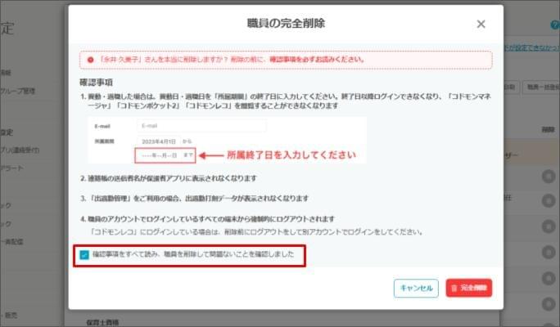
Task: Click the help icon behind dialog's top-right
Action: tap(554, 26)
